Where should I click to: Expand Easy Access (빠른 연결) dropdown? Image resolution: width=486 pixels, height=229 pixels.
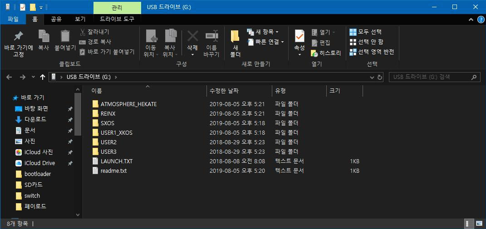(282, 42)
